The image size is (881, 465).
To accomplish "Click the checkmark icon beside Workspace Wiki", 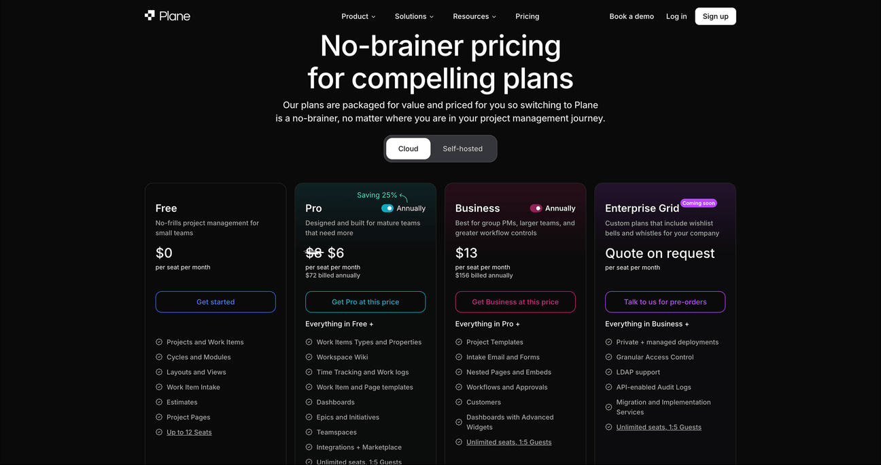I will tap(309, 357).
